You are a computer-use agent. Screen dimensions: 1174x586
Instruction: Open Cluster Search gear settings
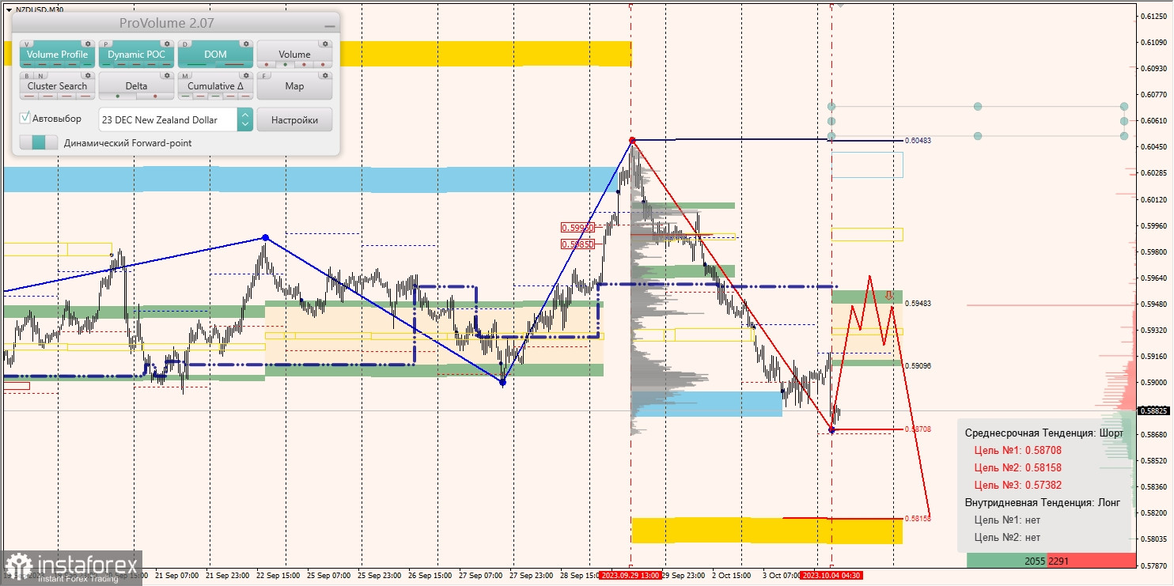88,76
